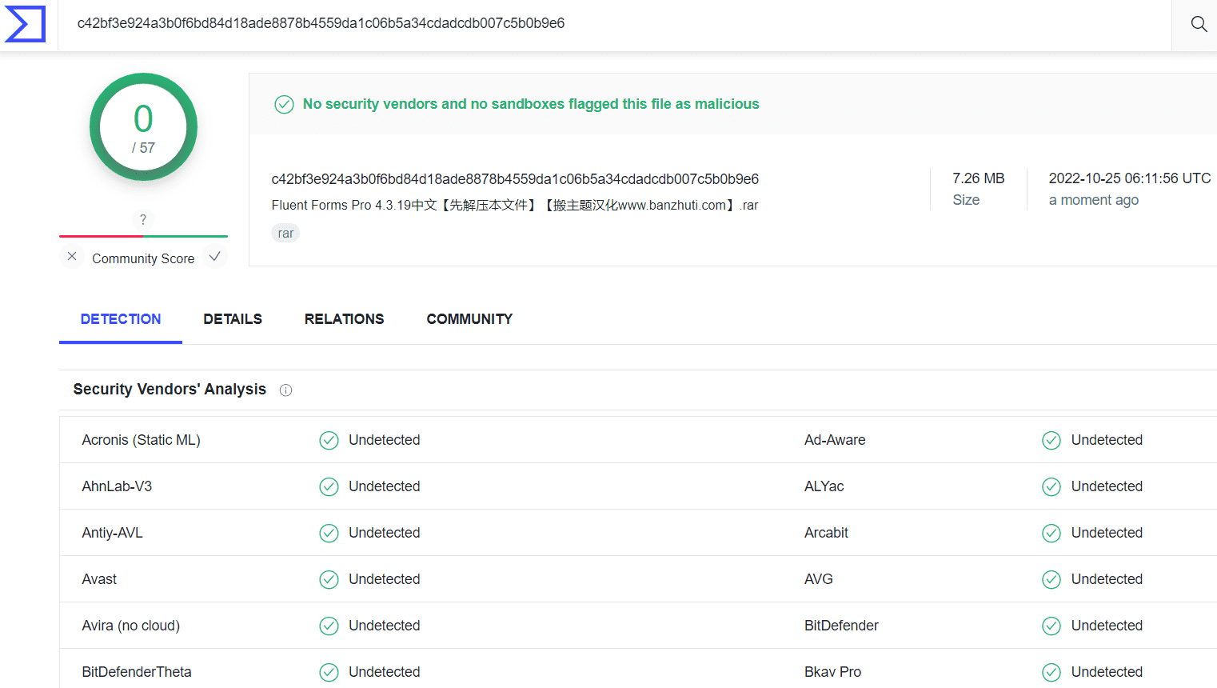Click Undetected result for AVG
Image resolution: width=1217 pixels, height=688 pixels.
pos(1107,579)
